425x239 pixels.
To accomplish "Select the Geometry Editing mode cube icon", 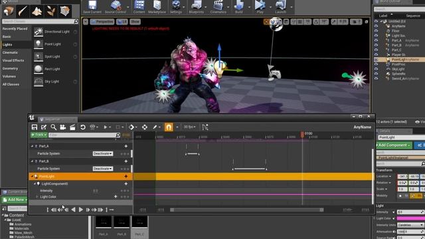I will 65,11.
